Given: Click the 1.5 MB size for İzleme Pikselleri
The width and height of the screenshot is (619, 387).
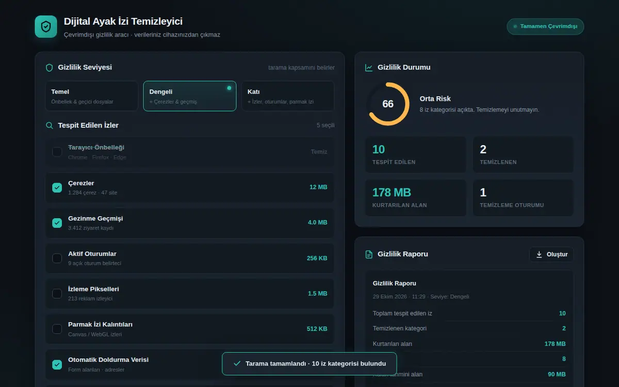Looking at the screenshot, I should click(x=318, y=294).
